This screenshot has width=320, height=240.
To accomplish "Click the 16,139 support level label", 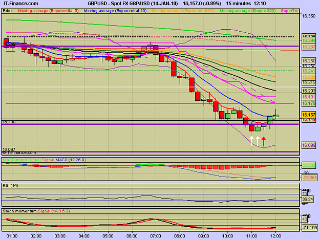I will click(x=9, y=122).
